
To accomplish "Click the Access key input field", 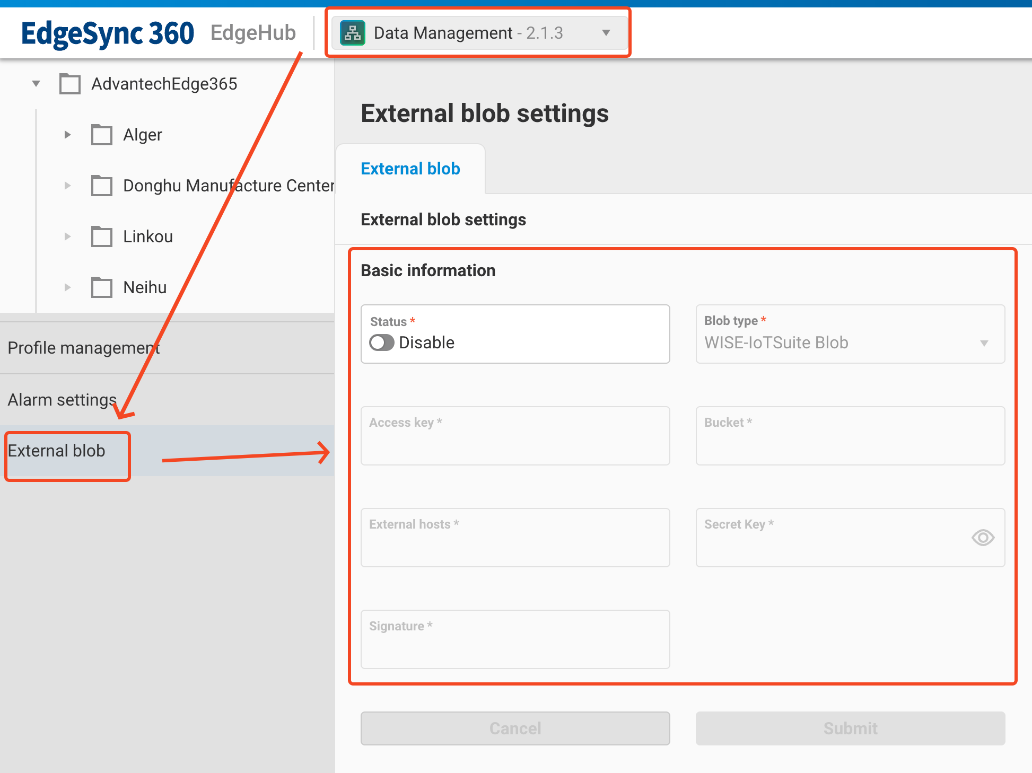I will 515,436.
